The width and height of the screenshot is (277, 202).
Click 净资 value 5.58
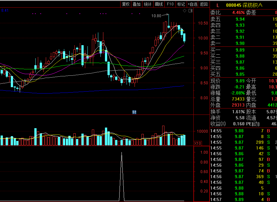point(240,118)
